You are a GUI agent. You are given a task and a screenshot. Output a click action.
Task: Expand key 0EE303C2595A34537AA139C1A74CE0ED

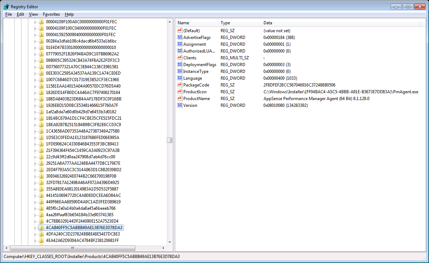[x=35, y=74]
